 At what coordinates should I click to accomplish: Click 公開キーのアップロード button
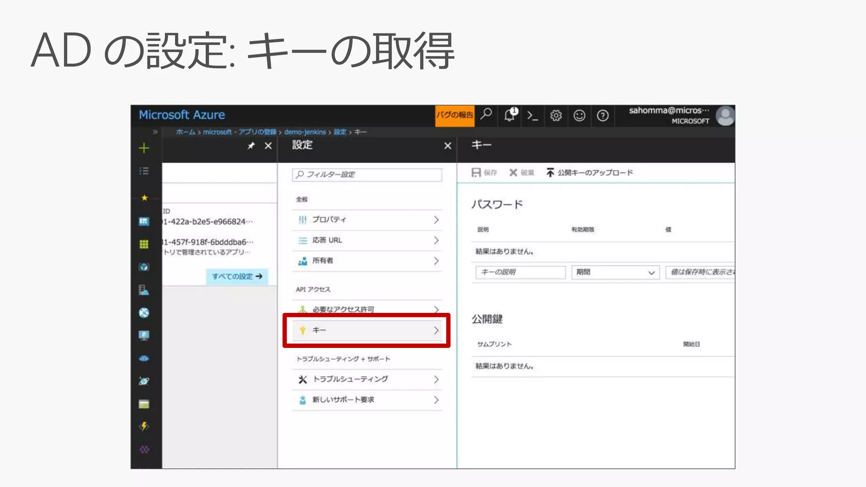[589, 173]
